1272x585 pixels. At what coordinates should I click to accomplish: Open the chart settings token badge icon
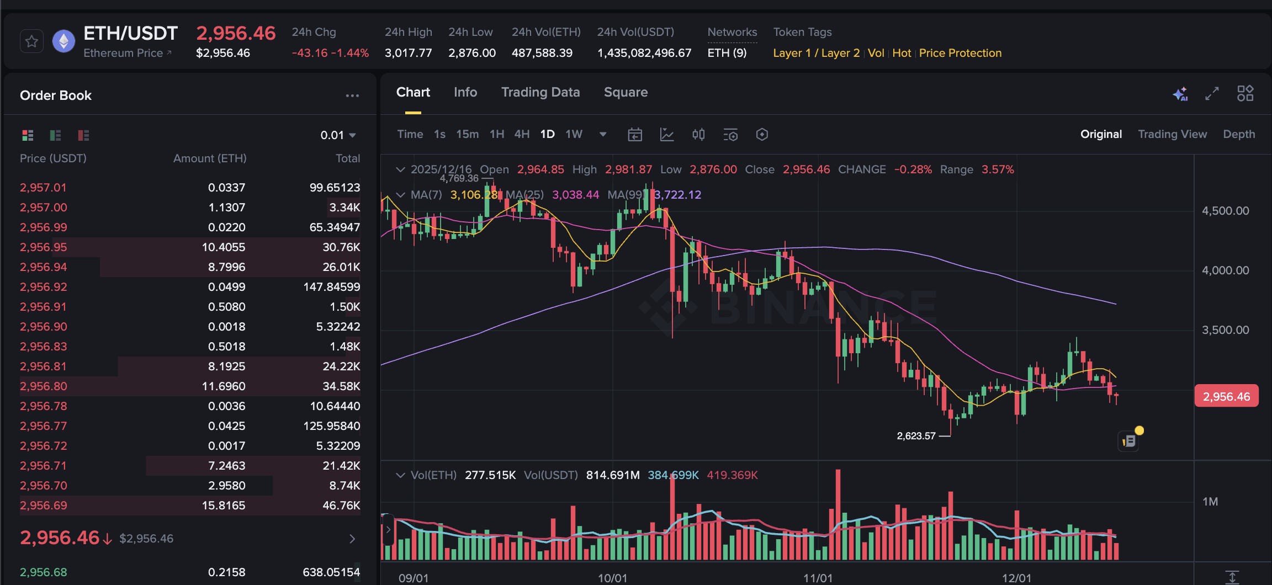pyautogui.click(x=762, y=134)
